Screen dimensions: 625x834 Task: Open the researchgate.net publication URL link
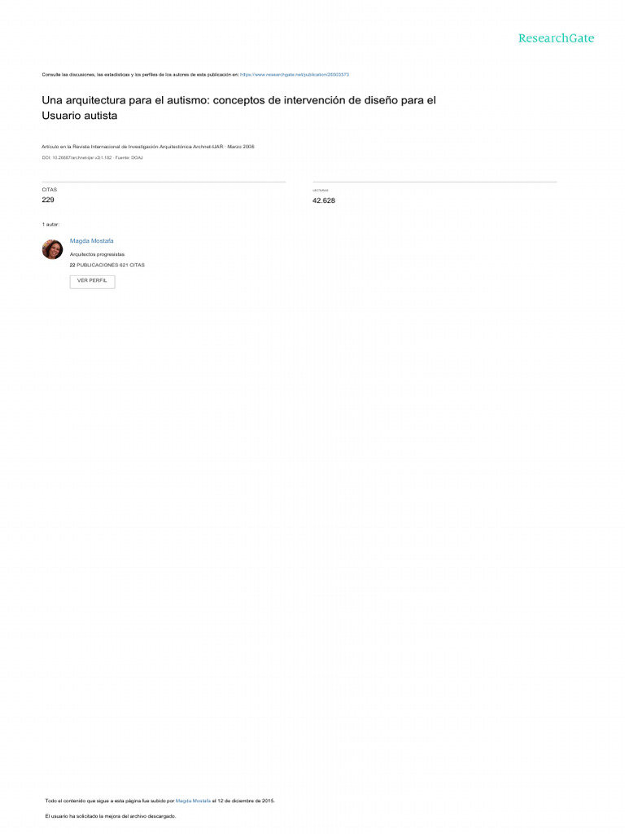click(x=295, y=75)
